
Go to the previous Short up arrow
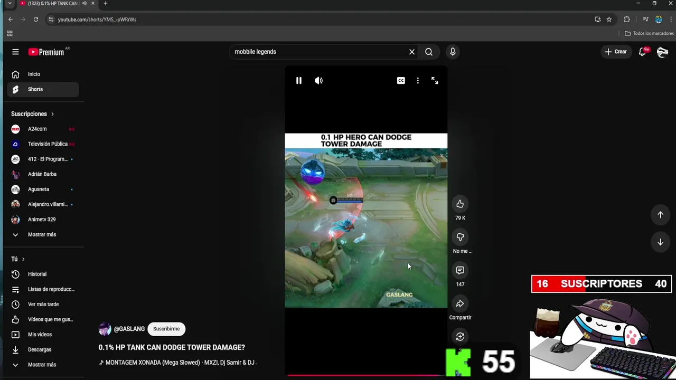(660, 215)
